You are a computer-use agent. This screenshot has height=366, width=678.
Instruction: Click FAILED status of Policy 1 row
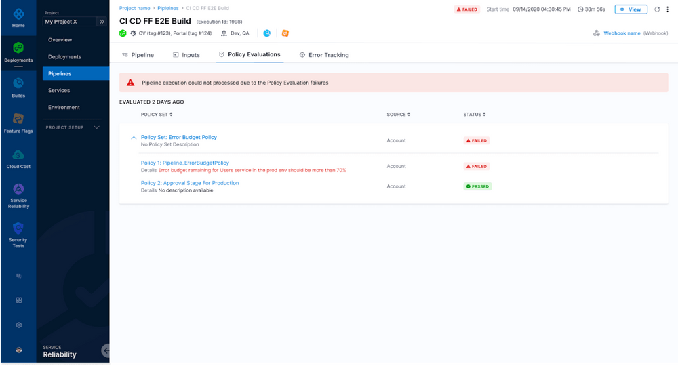coord(477,166)
